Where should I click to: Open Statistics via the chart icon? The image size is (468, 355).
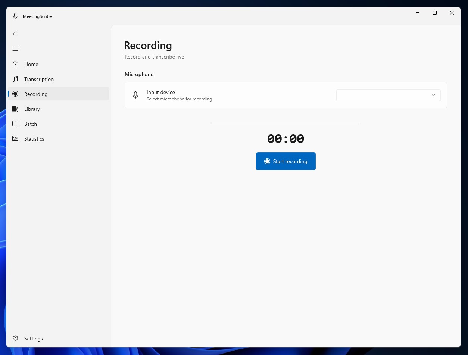coord(15,138)
